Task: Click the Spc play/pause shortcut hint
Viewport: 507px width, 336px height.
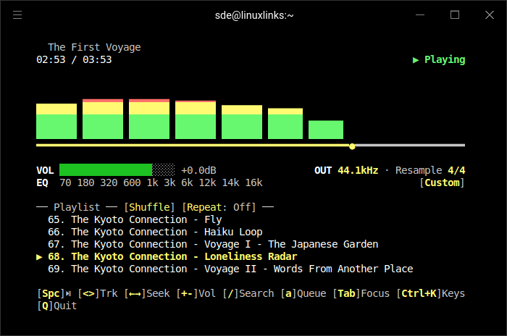Action: point(54,293)
